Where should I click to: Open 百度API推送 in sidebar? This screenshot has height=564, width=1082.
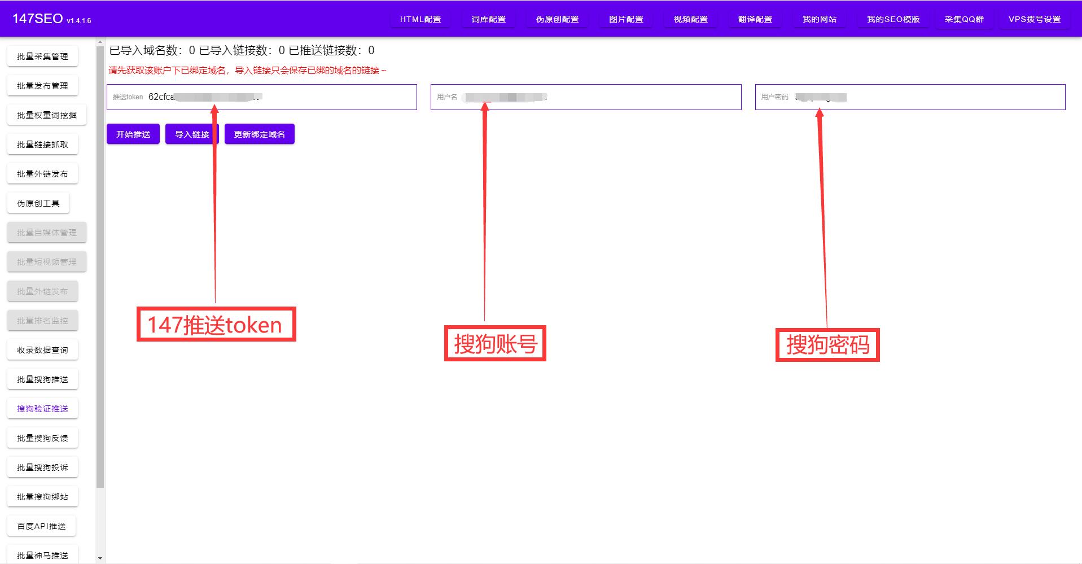(41, 526)
